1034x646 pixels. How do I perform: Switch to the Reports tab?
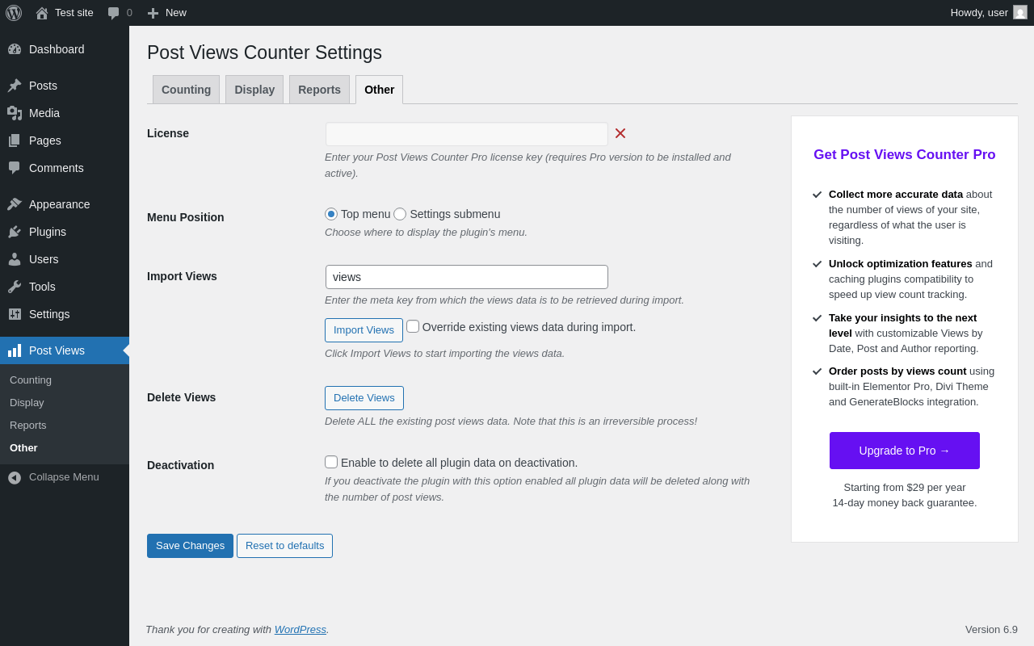pos(319,90)
